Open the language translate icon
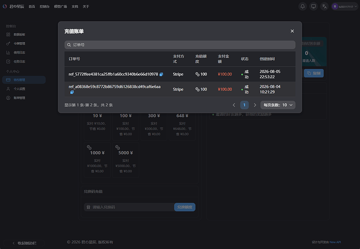This screenshot has height=249, width=360. click(324, 6)
